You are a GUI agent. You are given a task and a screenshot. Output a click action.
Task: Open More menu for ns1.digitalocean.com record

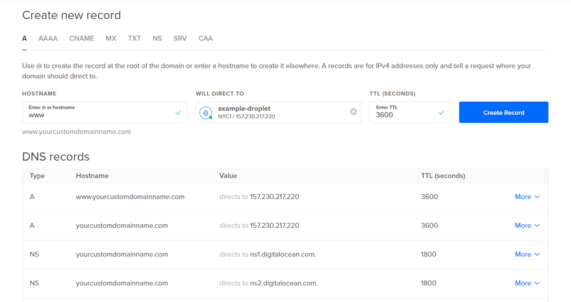tap(527, 255)
